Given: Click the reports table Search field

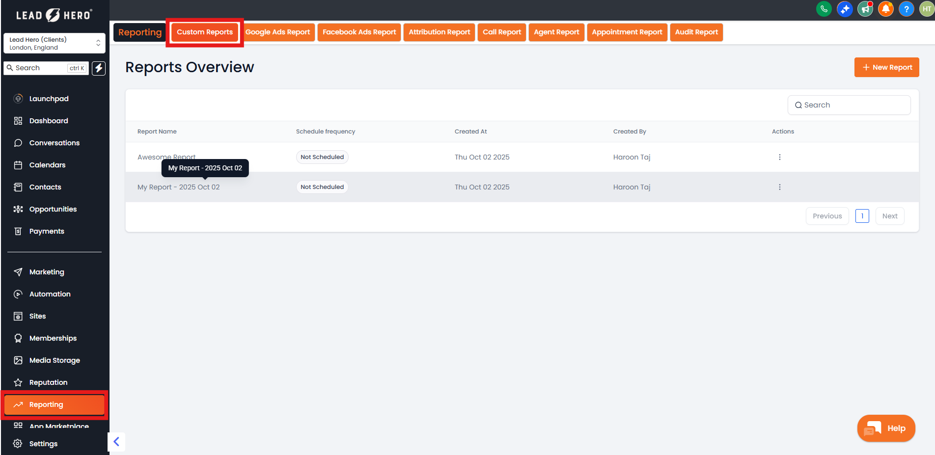Looking at the screenshot, I should 849,105.
